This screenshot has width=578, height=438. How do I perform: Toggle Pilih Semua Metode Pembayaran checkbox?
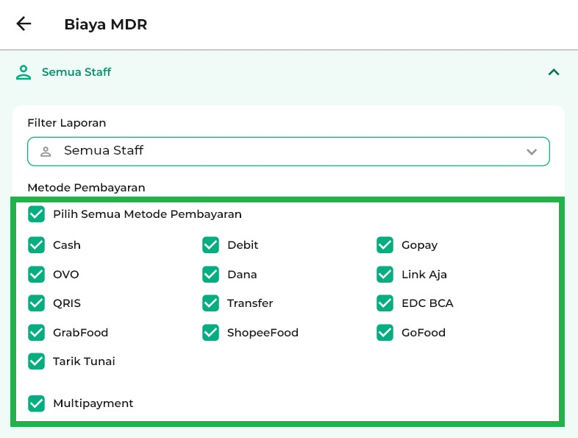click(x=36, y=214)
